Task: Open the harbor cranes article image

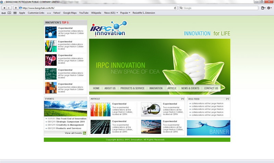Action: (x=151, y=127)
